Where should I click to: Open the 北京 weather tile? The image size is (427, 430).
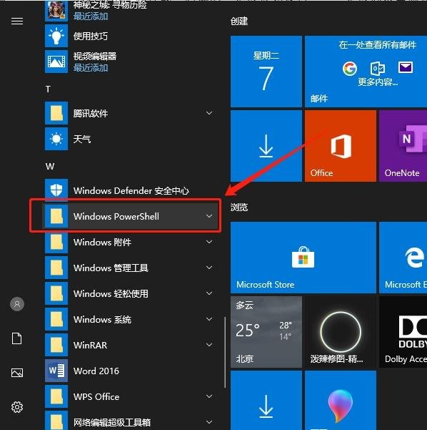(266, 332)
